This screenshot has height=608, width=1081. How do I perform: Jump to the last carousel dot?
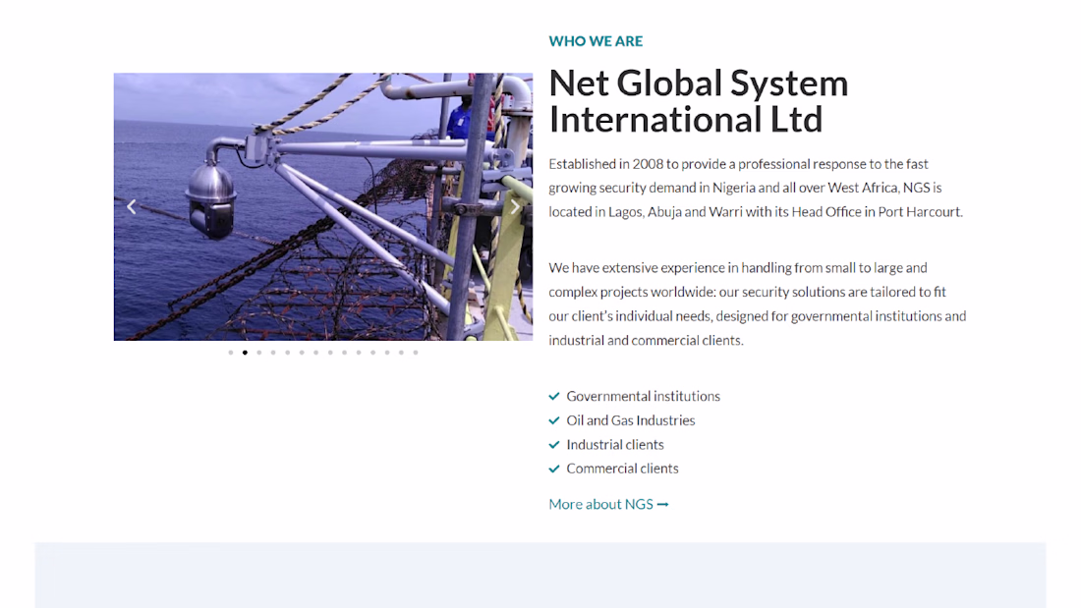(416, 353)
